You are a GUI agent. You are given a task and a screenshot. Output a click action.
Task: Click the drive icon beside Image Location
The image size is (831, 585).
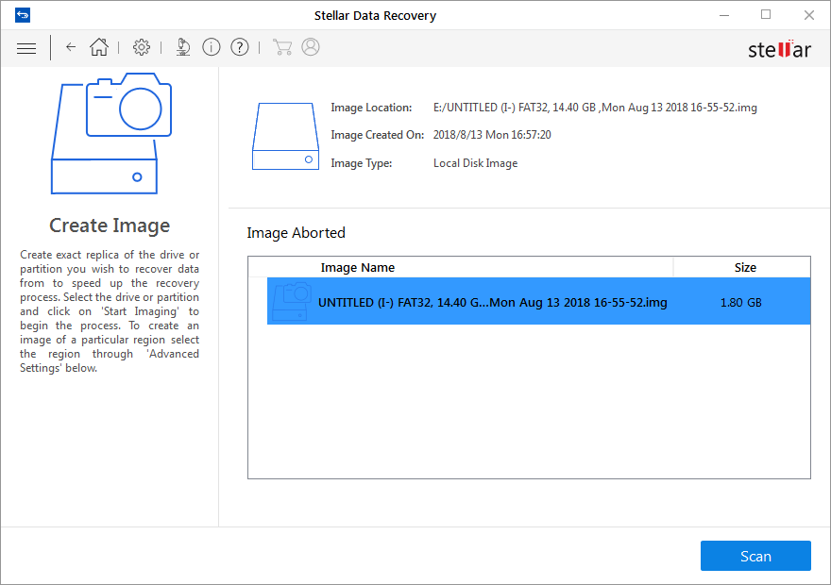point(285,136)
